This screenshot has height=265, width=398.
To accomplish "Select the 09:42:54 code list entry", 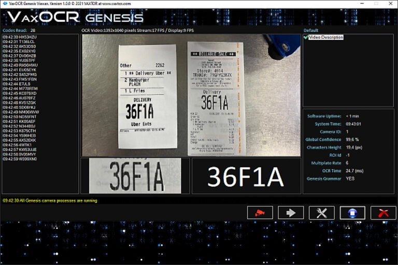I will (19, 136).
